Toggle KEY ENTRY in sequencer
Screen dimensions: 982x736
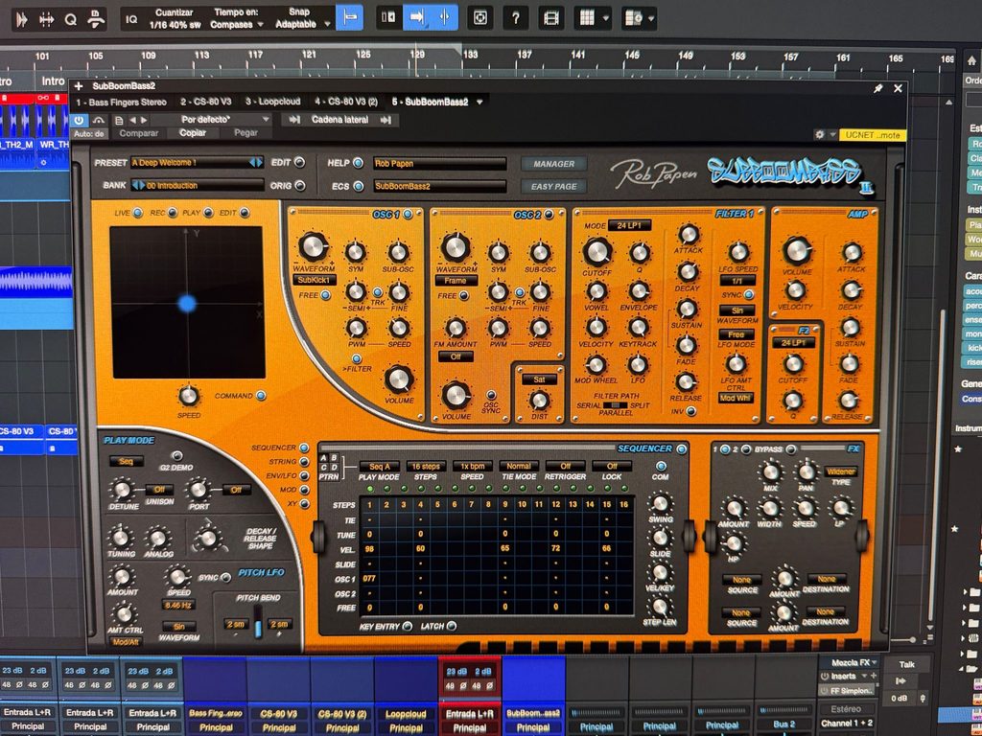click(x=408, y=626)
